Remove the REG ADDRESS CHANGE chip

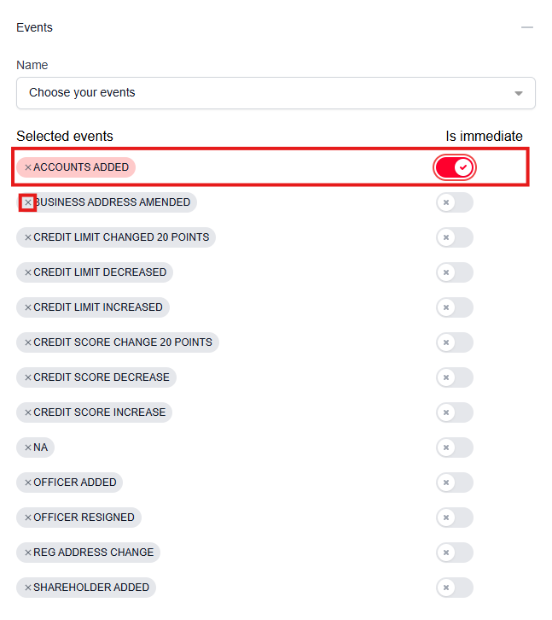27,553
